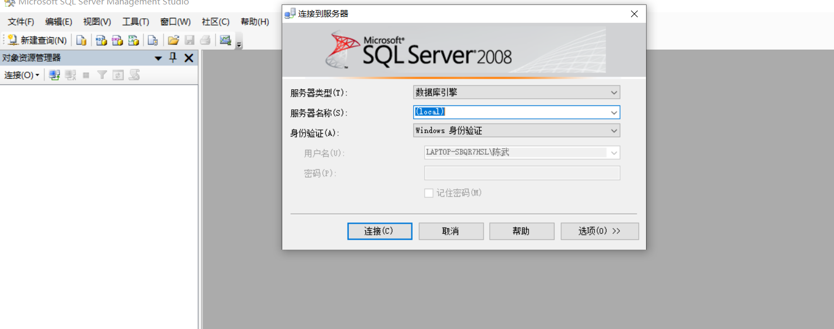The height and width of the screenshot is (329, 834).
Task: Open the 窗口(W) menu
Action: 175,22
